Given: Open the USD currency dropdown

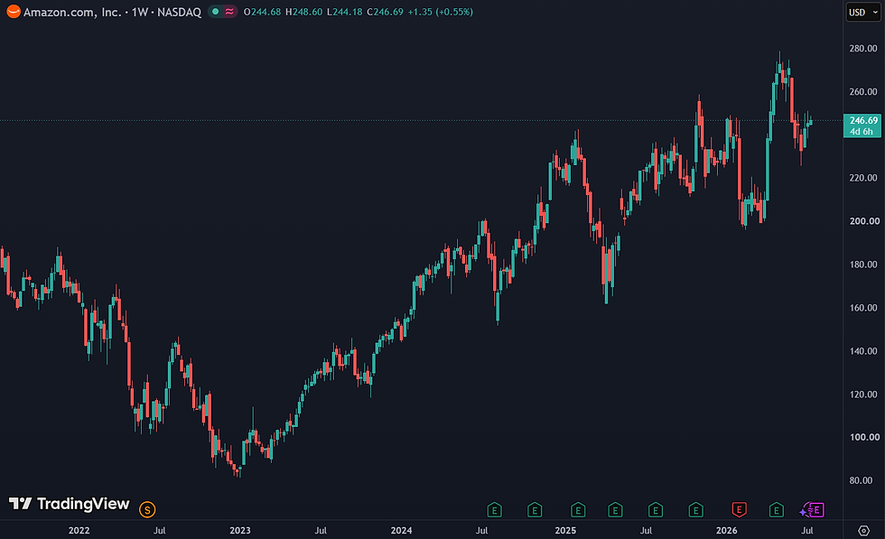Looking at the screenshot, I should coord(863,12).
